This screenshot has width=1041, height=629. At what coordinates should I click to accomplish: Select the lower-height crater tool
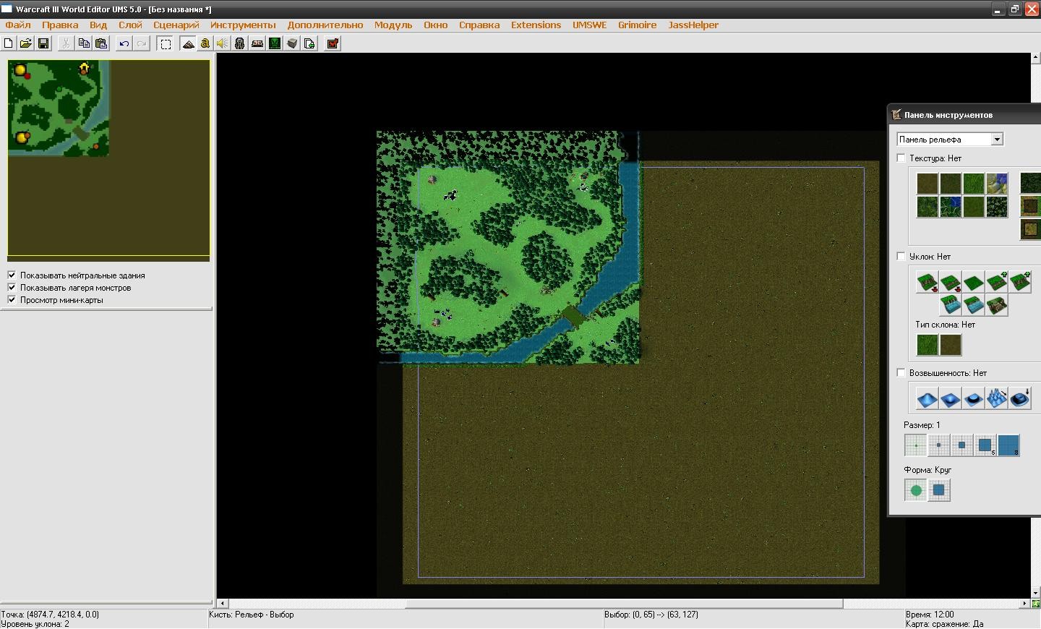[x=951, y=398]
